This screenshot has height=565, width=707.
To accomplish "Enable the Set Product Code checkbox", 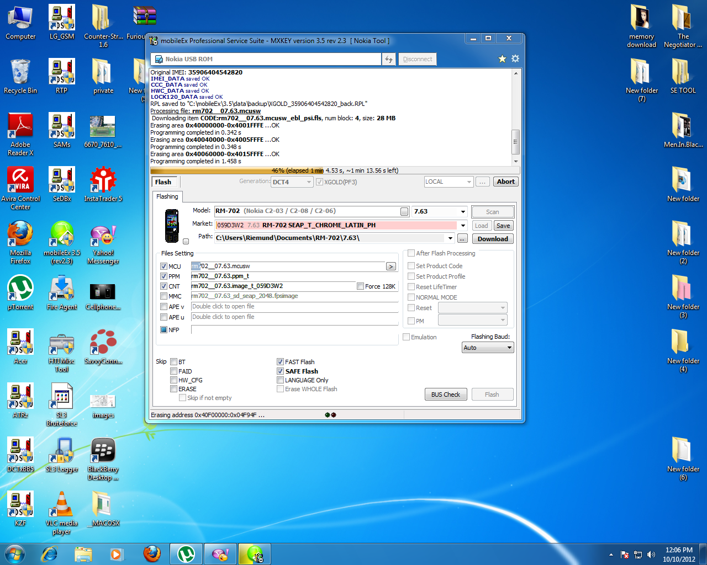I will click(x=411, y=266).
